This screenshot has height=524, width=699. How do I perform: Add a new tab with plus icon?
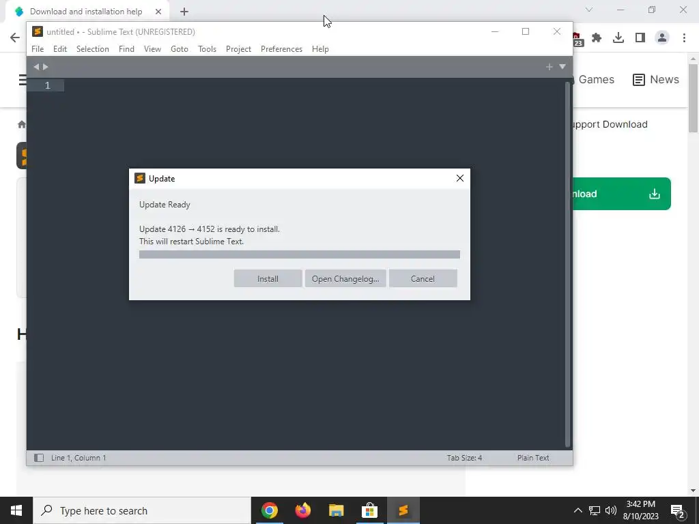point(550,67)
